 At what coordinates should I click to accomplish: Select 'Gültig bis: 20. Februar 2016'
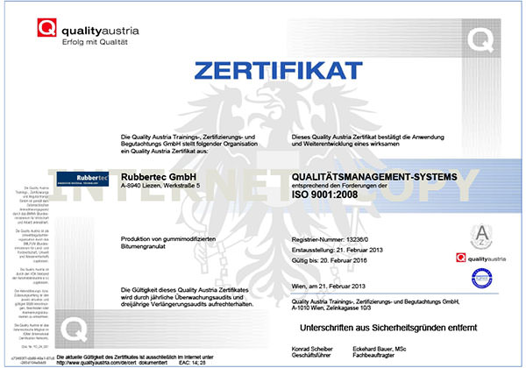[x=329, y=260]
